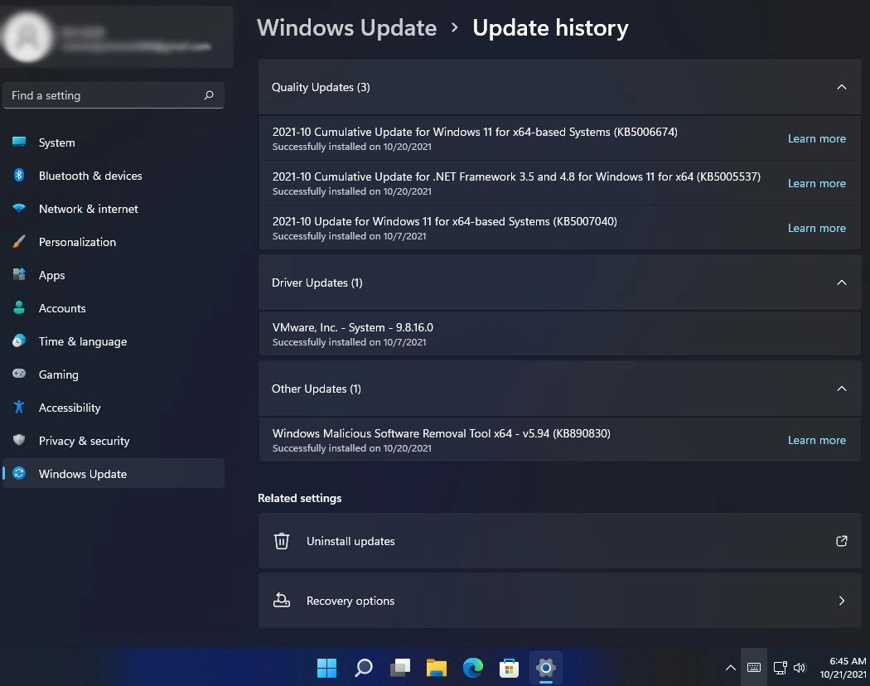The image size is (870, 686).
Task: Select Time & language in the sidebar
Action: [x=114, y=341]
